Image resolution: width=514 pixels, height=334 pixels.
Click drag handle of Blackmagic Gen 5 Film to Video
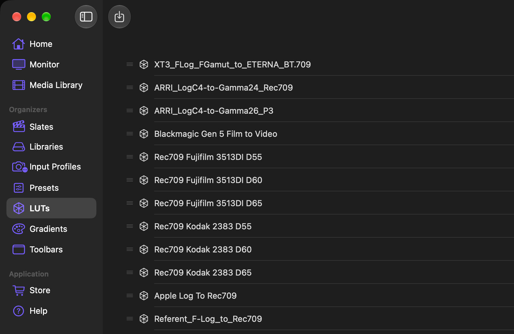130,134
